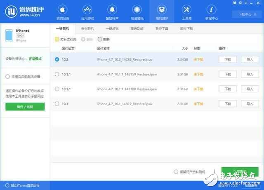Viewport: 264px width, 190px height.
Task: Toggle 阻止iTunes自动运行 option in status bar
Action: [7, 185]
